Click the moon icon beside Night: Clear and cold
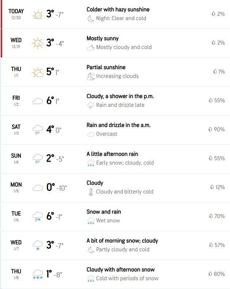This screenshot has height=289, width=230. point(90,18)
